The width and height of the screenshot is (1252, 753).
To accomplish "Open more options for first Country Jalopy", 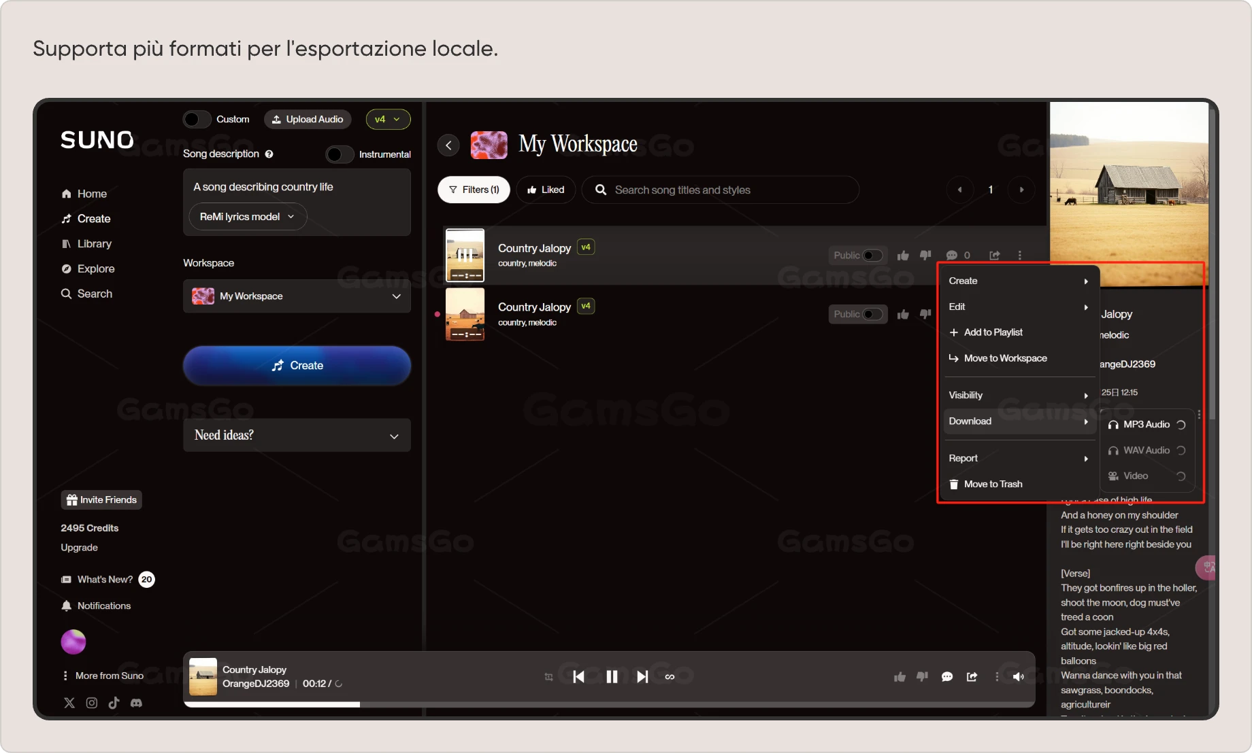I will (1019, 256).
